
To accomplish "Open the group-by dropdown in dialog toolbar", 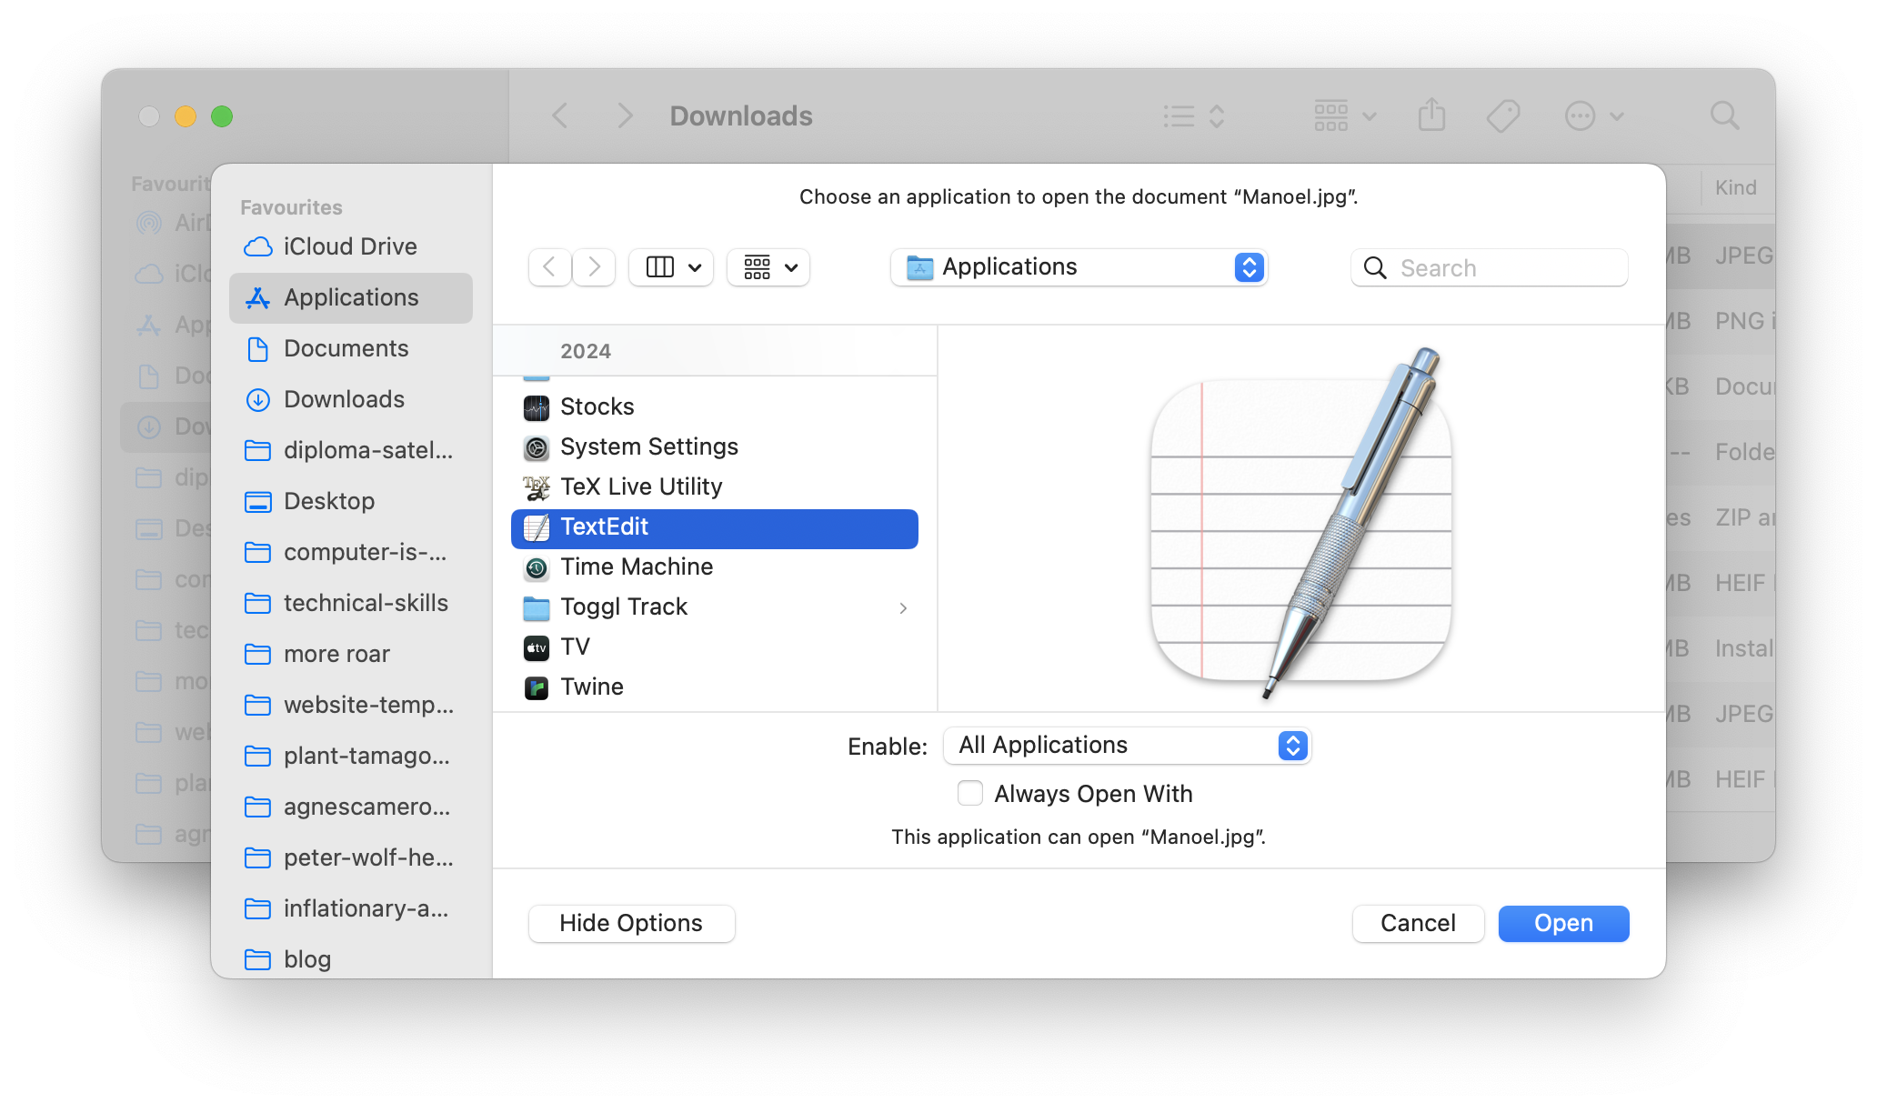I will point(769,267).
